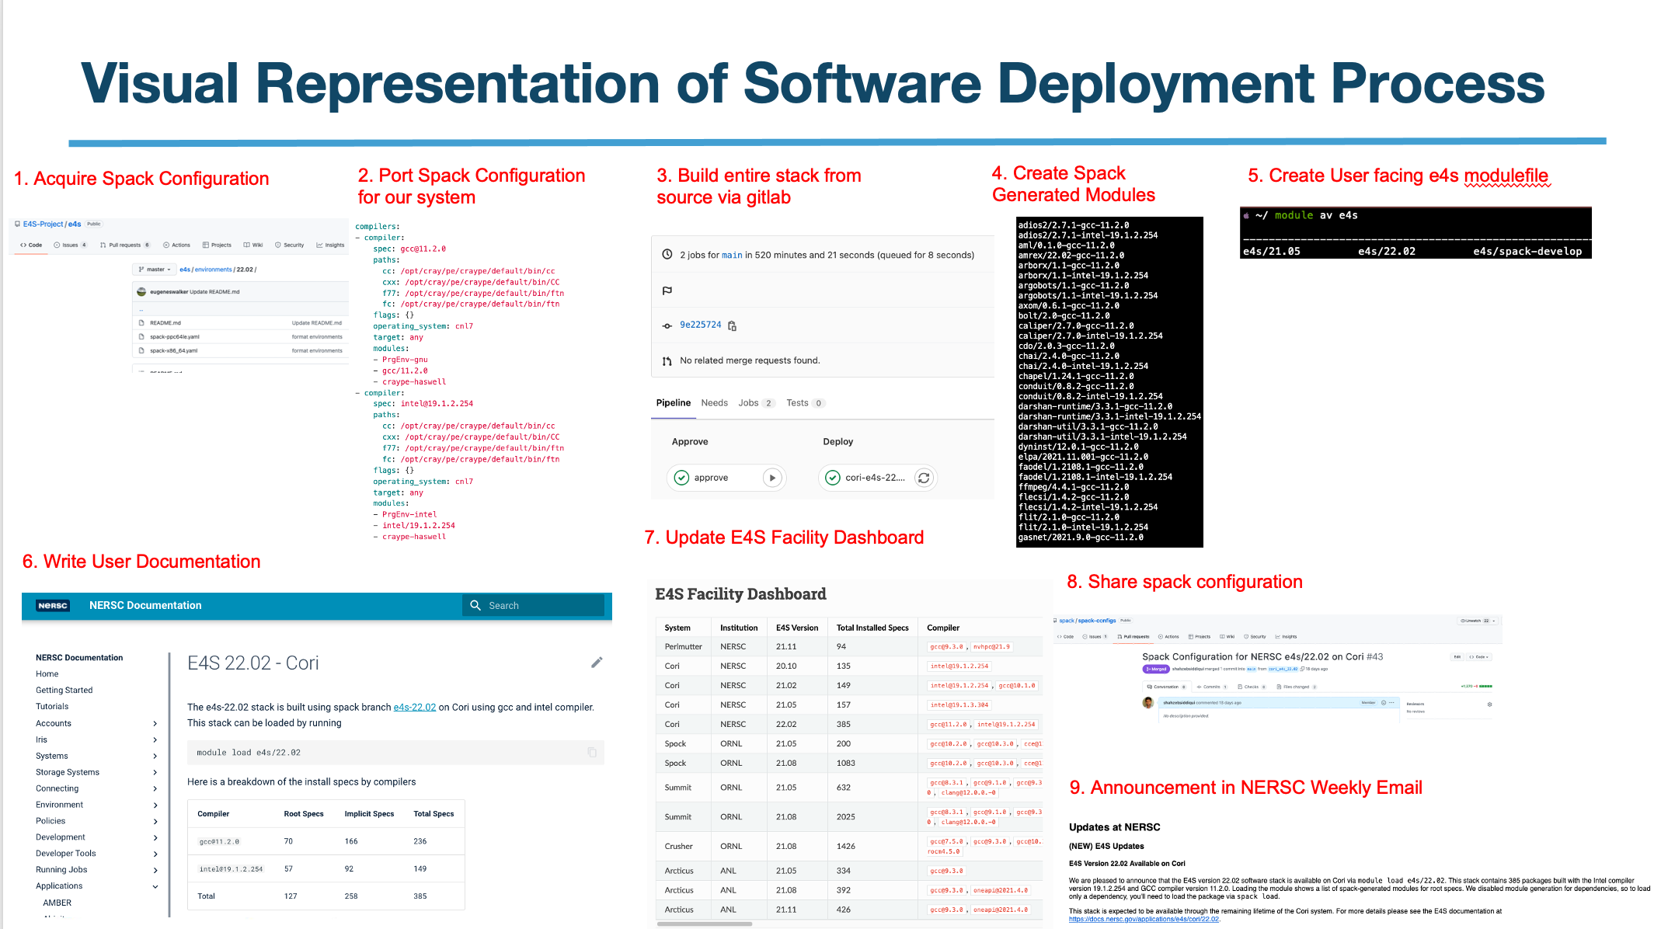The height and width of the screenshot is (929, 1661).
Task: Copy the module load e4s/22.02 code snippet
Action: 592,752
